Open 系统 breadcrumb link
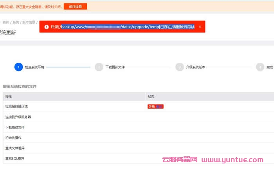The image size is (274, 174). tap(16, 22)
